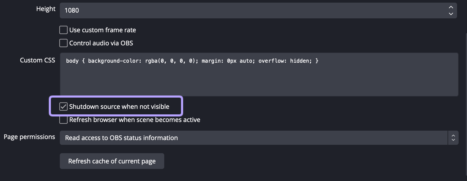Click 'Shutdown source when not visible' label text
This screenshot has width=467, height=181.
click(119, 107)
